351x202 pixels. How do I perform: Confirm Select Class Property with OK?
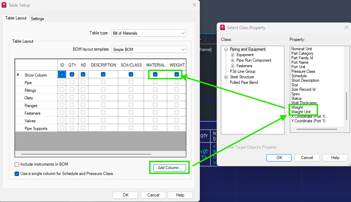pyautogui.click(x=279, y=158)
